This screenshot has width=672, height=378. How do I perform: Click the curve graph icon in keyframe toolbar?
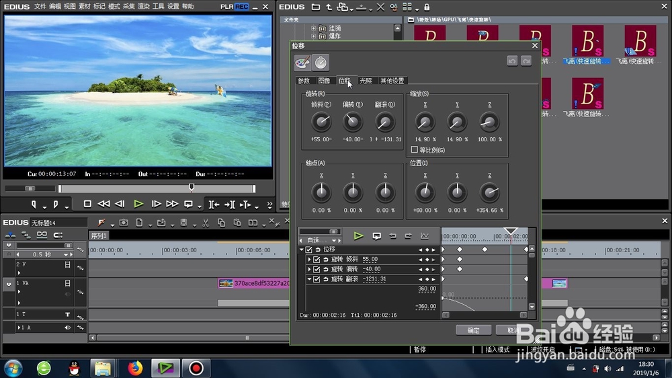pyautogui.click(x=424, y=235)
